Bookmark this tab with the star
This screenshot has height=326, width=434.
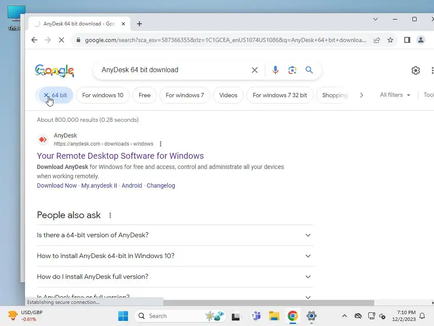coord(390,40)
